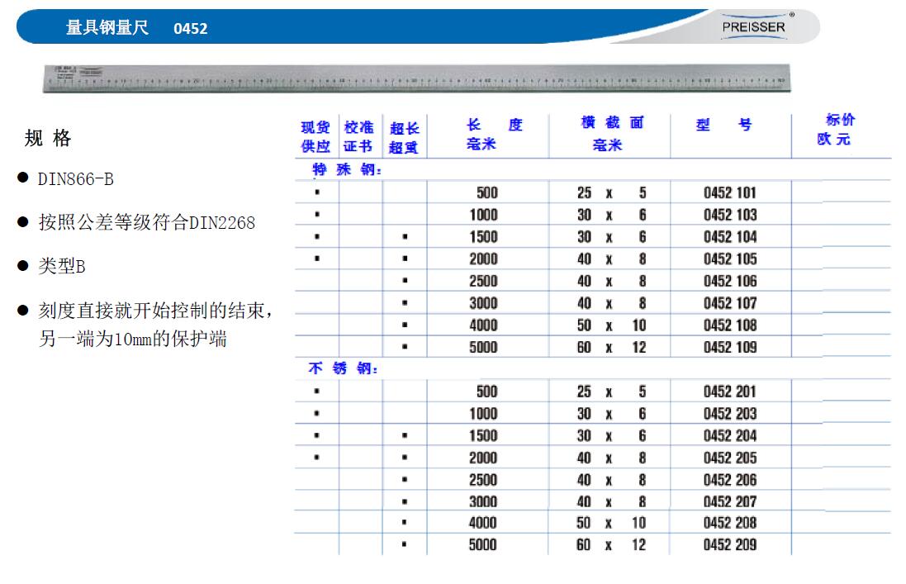Image resolution: width=906 pixels, height=584 pixels.
Task: Click the steel ruler product image
Action: click(419, 77)
